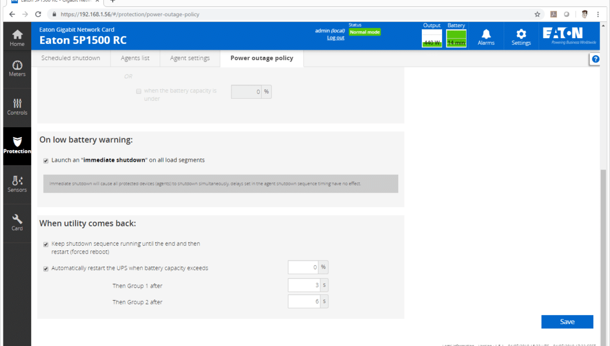Open the Controls section
The height and width of the screenshot is (346, 610).
[17, 107]
